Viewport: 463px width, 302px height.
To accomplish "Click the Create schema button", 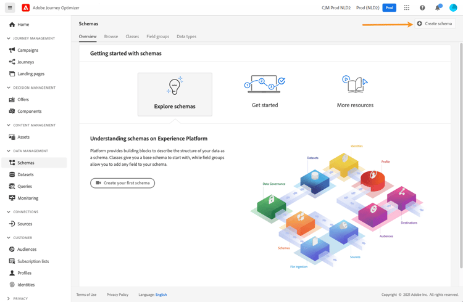I will [435, 23].
